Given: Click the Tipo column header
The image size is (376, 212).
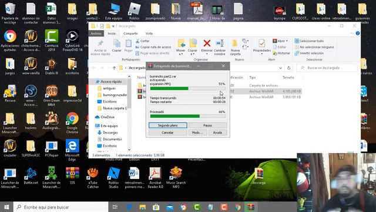Looking at the screenshot, I should point(252,77).
